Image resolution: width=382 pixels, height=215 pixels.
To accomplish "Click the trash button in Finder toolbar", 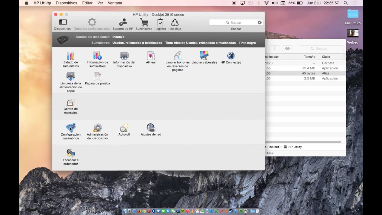I will [x=275, y=48].
